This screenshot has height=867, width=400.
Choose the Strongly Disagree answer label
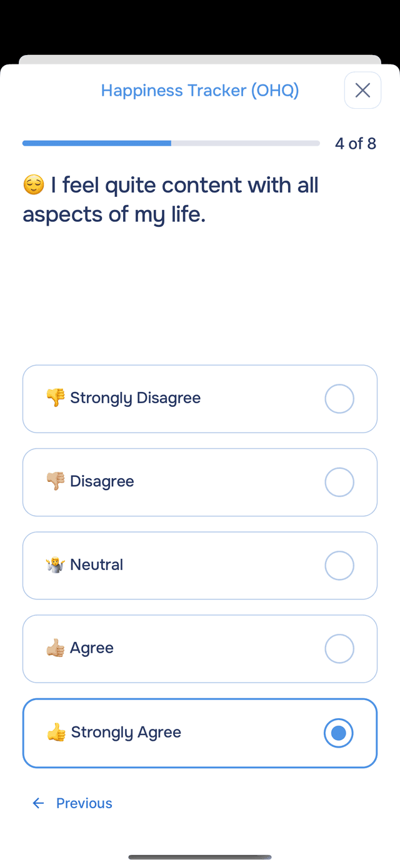(x=135, y=398)
